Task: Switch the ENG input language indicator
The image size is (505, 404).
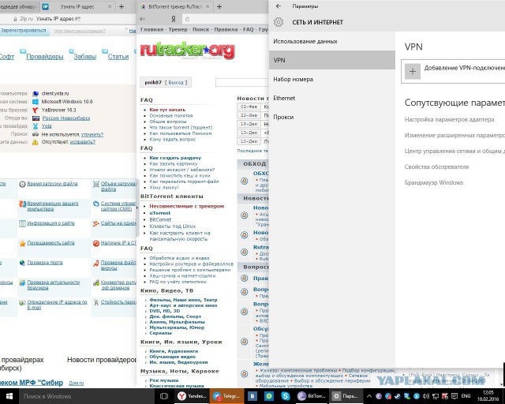Action: (466, 396)
